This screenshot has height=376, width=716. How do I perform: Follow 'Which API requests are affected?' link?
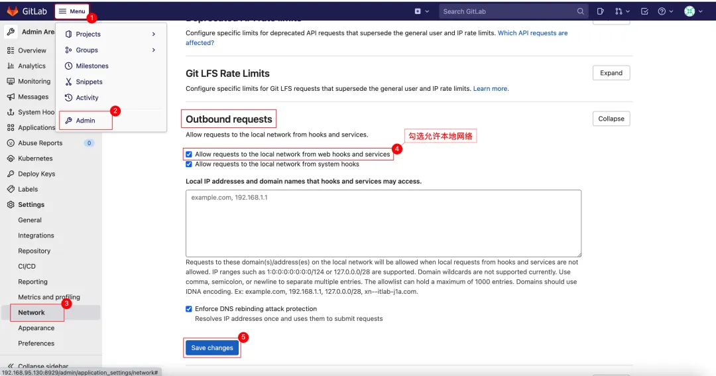(x=532, y=33)
